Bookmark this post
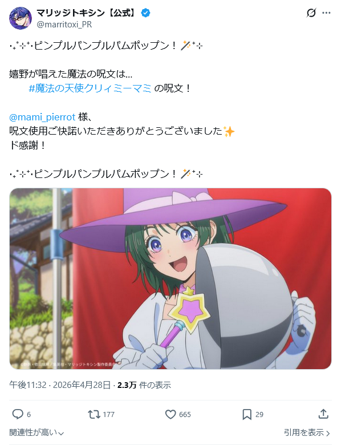This screenshot has width=341, height=445. click(x=247, y=414)
